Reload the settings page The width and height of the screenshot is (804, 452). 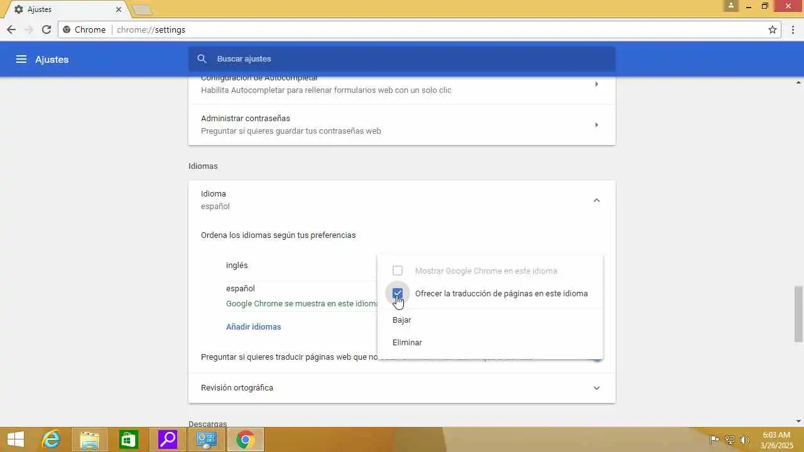click(x=46, y=30)
